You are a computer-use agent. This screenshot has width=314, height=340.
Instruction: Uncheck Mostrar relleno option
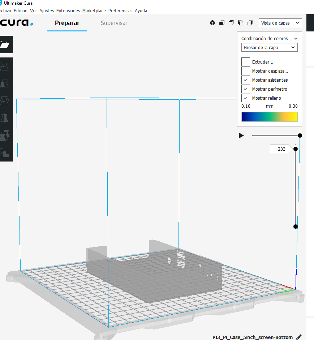click(246, 98)
